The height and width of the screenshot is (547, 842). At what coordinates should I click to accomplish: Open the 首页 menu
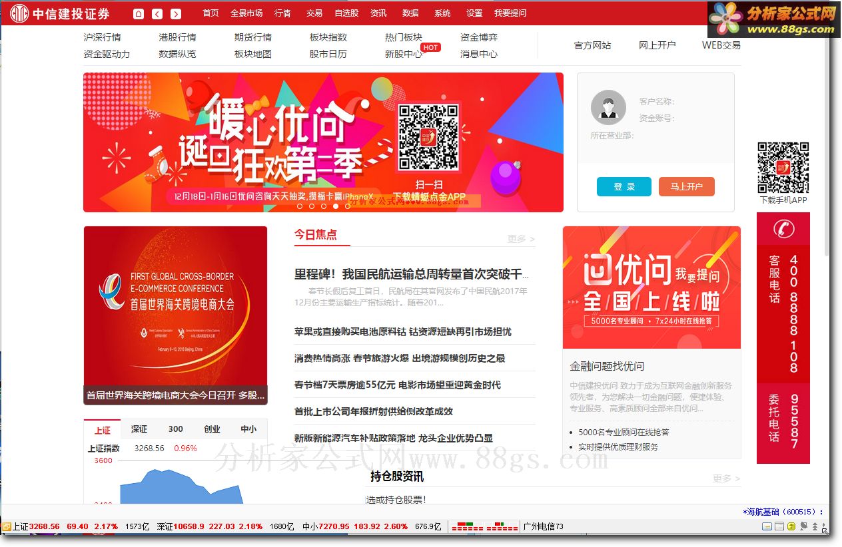[210, 13]
